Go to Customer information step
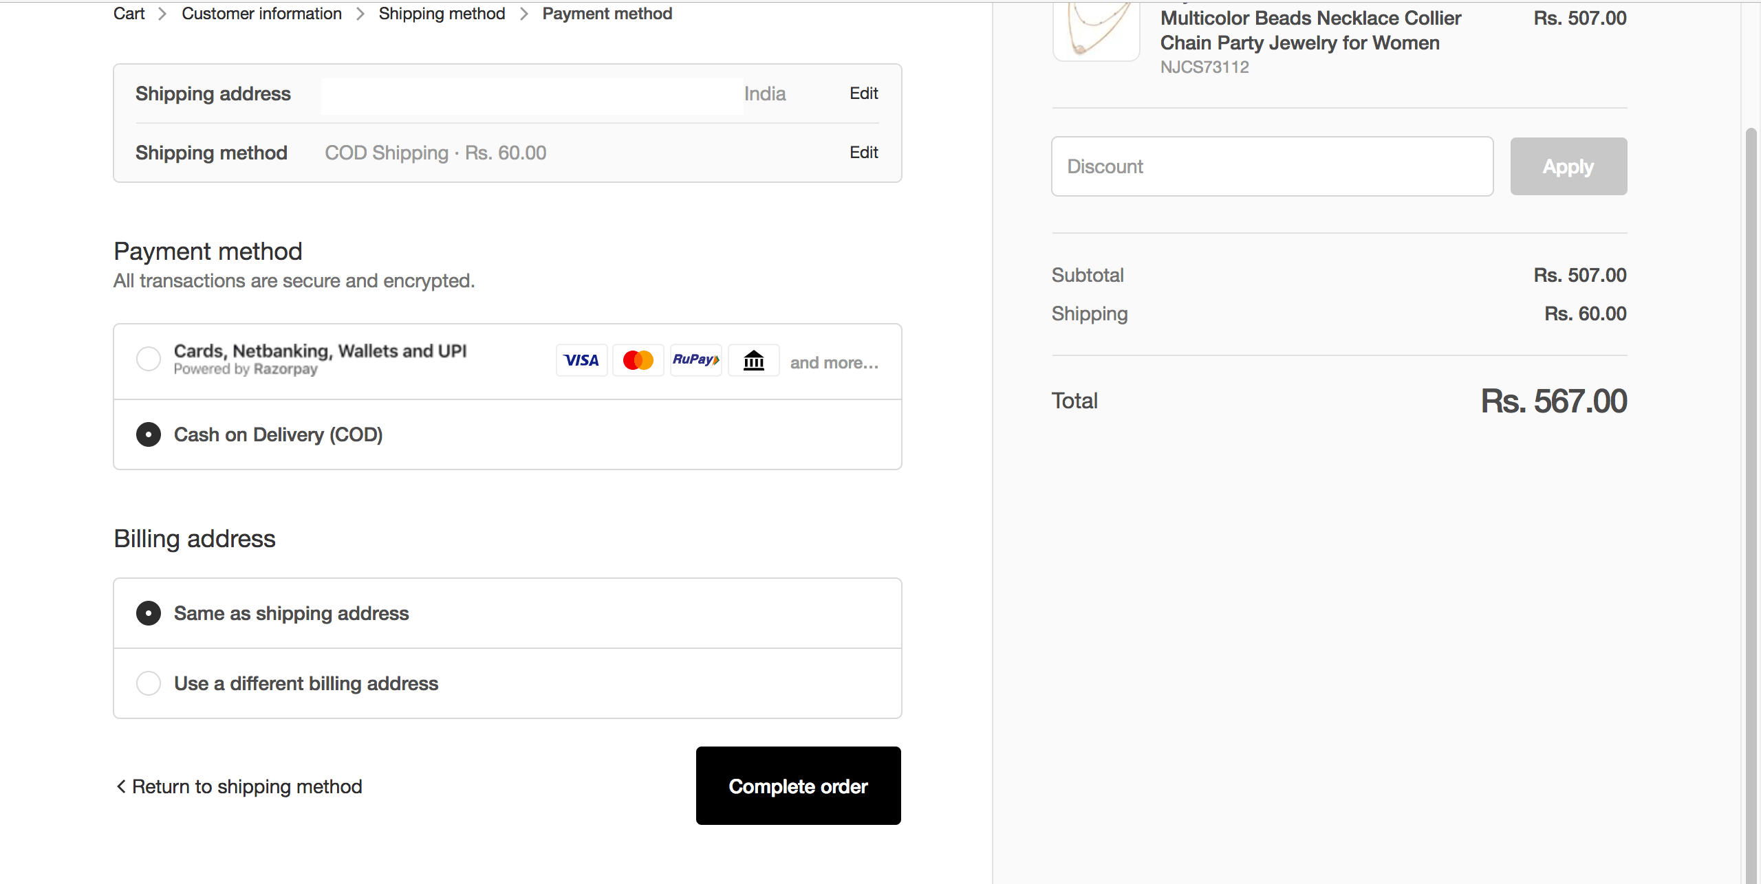The width and height of the screenshot is (1761, 884). pos(261,13)
